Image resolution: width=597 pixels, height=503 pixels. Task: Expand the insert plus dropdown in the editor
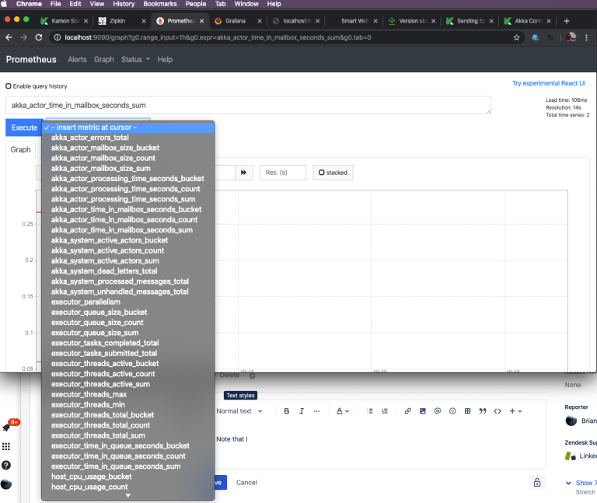pyautogui.click(x=515, y=410)
